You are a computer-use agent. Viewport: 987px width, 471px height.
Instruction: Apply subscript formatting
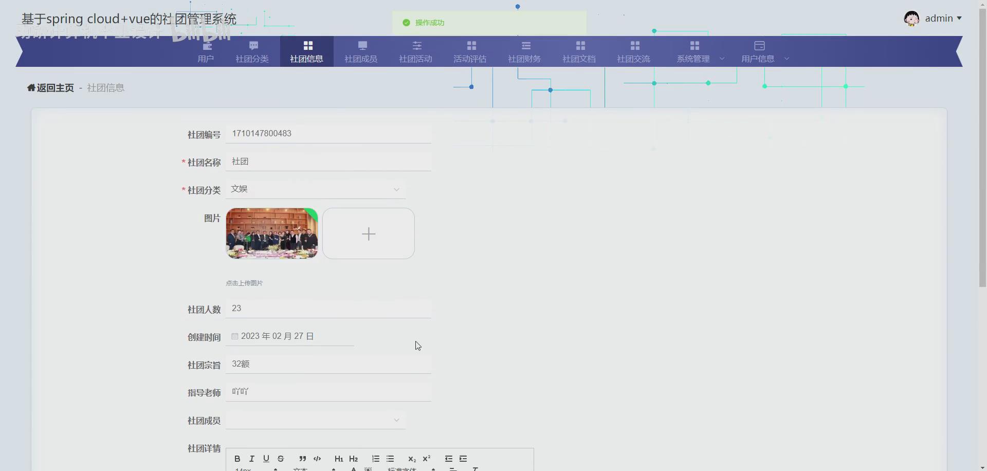coord(412,459)
